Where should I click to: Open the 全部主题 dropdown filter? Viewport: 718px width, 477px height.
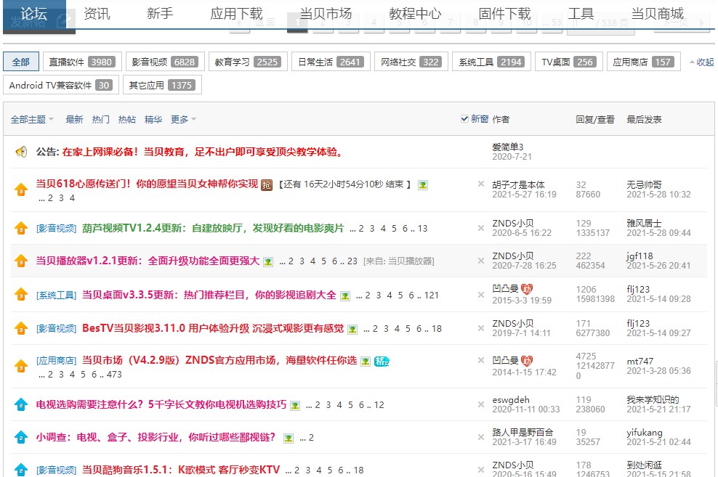click(x=32, y=119)
